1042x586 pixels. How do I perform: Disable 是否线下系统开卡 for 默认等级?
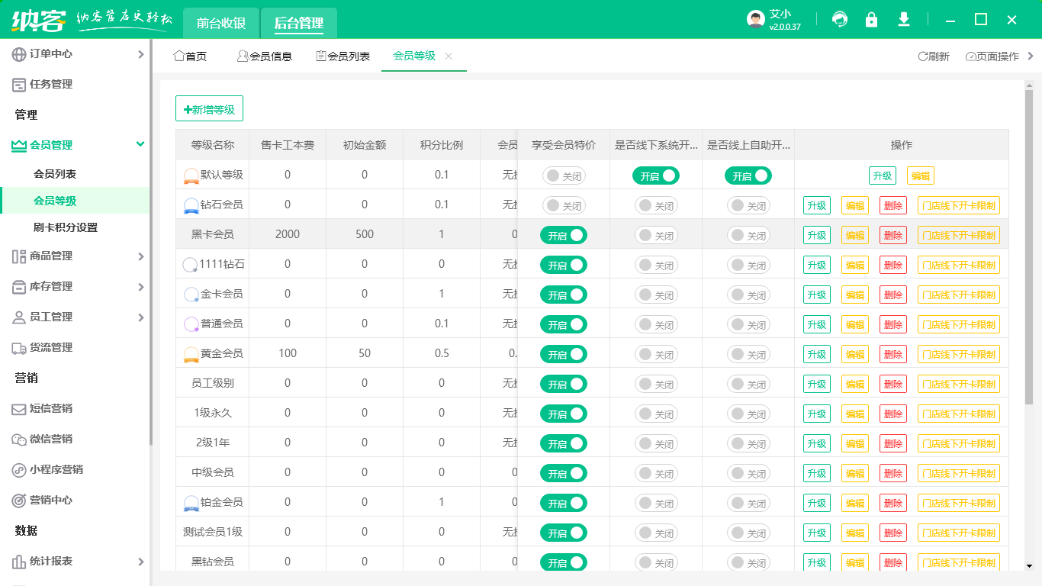(655, 175)
